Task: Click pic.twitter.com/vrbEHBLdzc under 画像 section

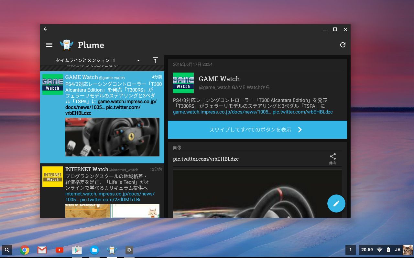Action: 206,159
